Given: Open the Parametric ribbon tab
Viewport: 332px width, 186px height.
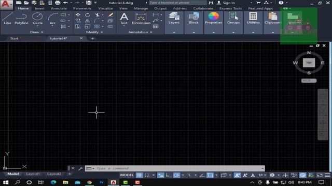Looking at the screenshot, I should coord(82,8).
